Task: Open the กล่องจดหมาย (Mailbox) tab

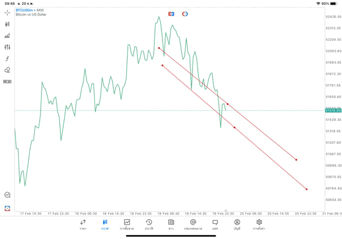Action: [x=193, y=224]
